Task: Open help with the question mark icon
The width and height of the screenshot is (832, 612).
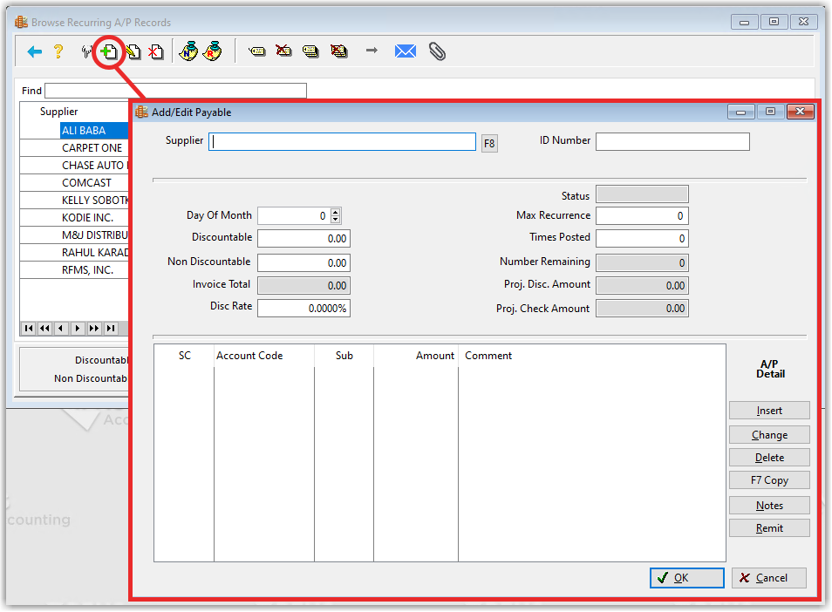Action: click(x=58, y=51)
